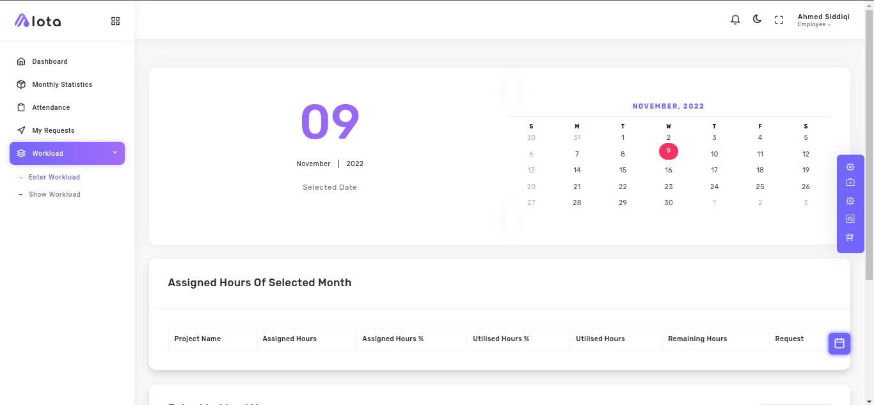Go to Monthly Statistics
Viewport: 874px width, 405px height.
point(62,84)
